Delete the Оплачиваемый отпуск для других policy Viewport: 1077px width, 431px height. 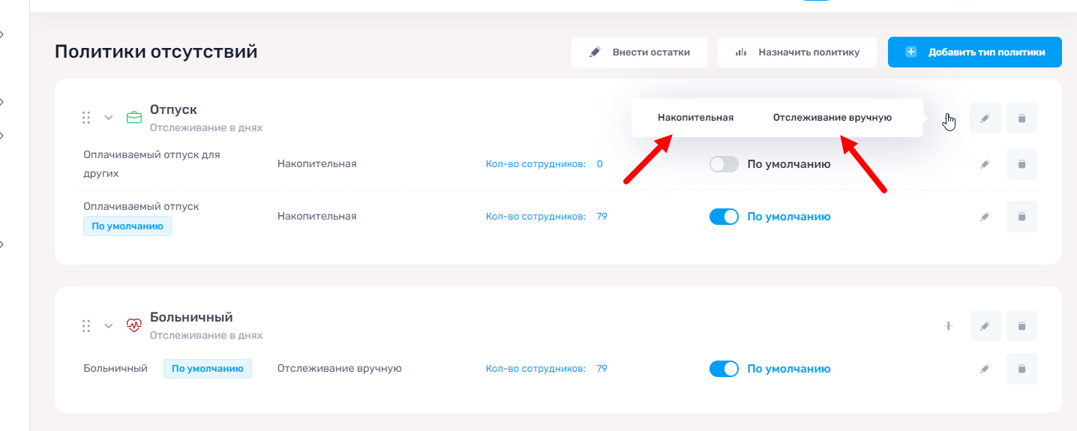pos(1021,164)
